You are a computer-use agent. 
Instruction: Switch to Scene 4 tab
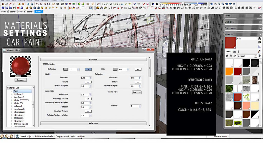point(13,12)
